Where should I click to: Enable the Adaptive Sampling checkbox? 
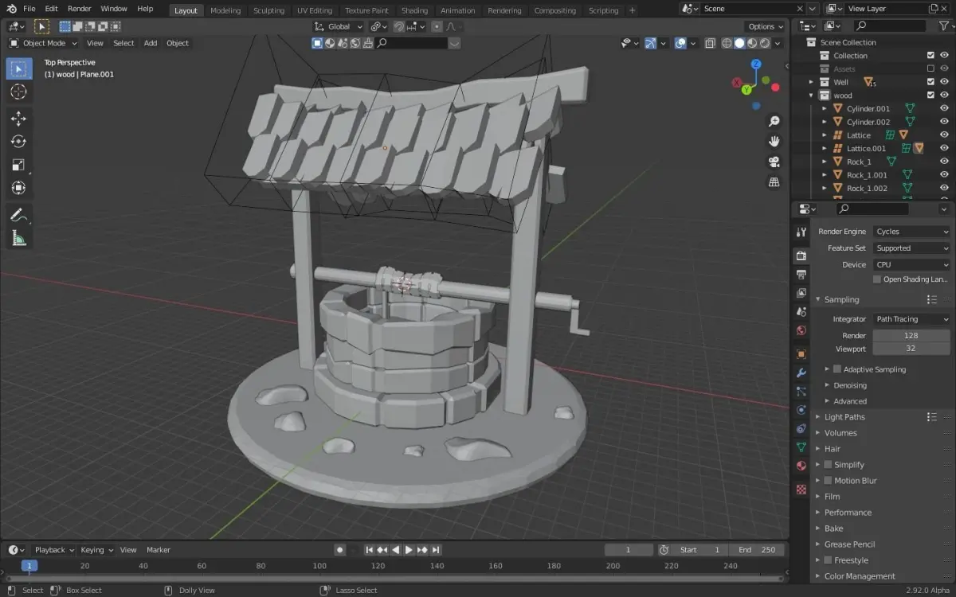click(837, 369)
